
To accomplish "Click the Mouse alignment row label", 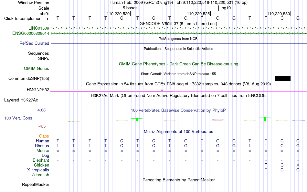I will click(x=43, y=151).
